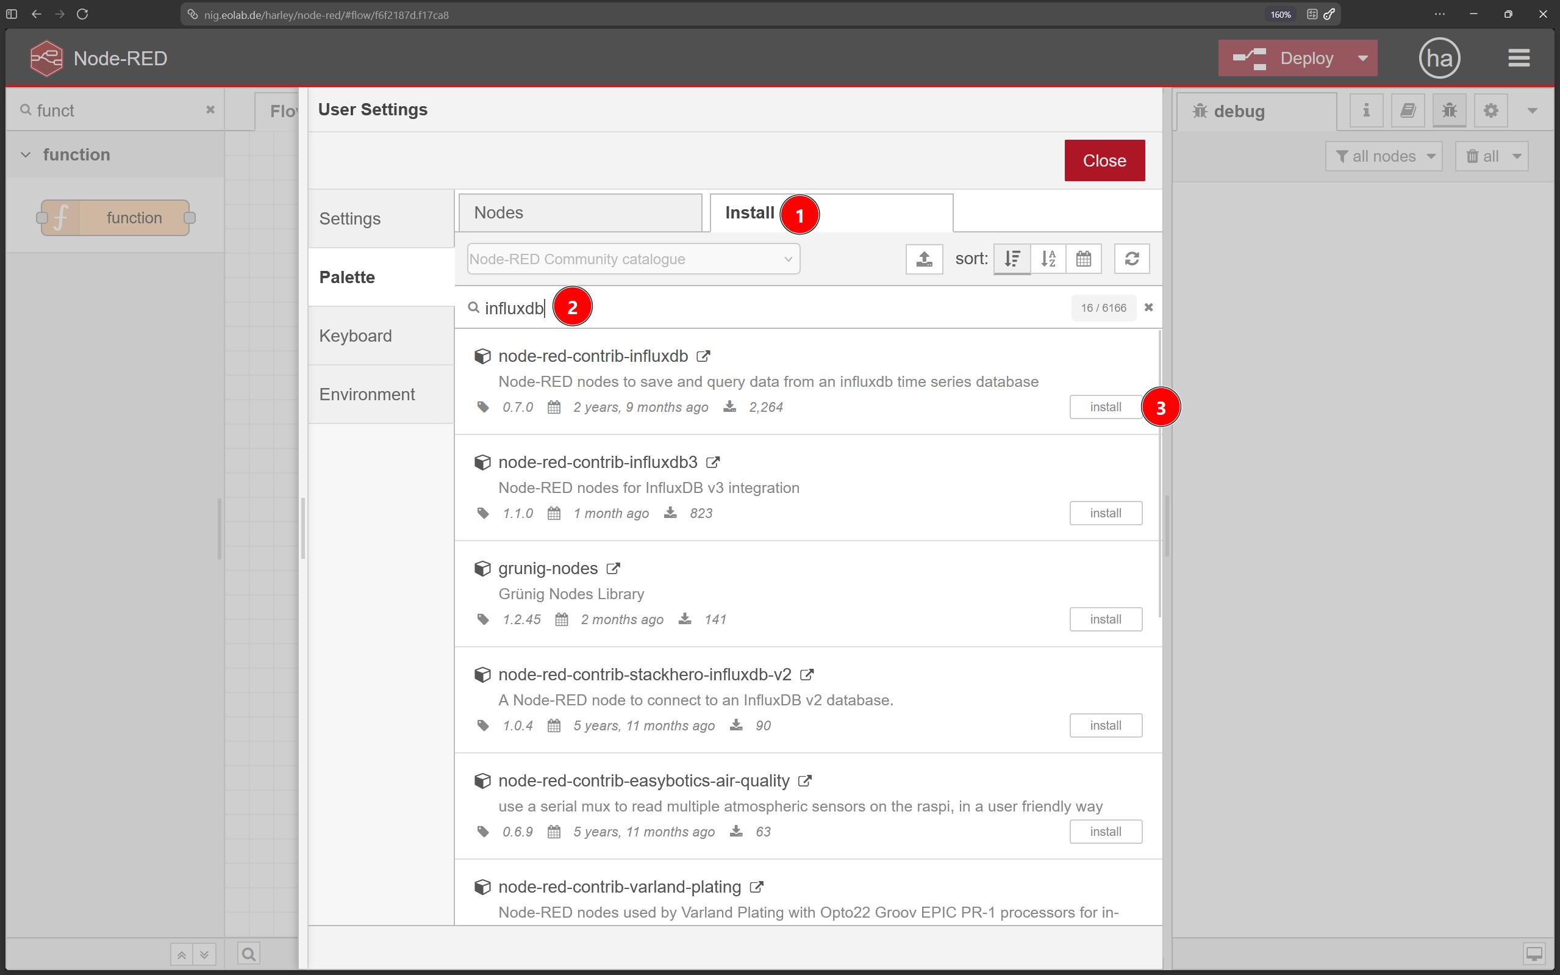The width and height of the screenshot is (1560, 975).
Task: Go back in browser history
Action: click(x=37, y=14)
